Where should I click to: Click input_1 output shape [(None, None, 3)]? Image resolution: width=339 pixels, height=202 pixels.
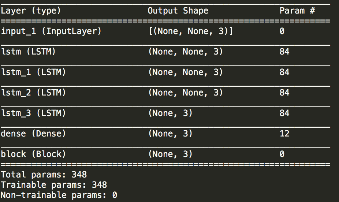point(190,31)
